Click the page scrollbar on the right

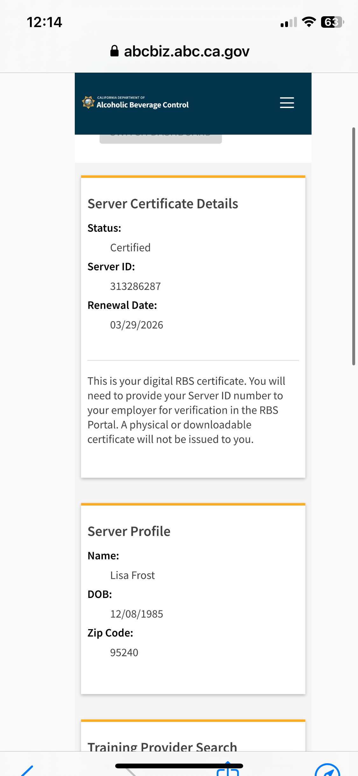click(353, 246)
